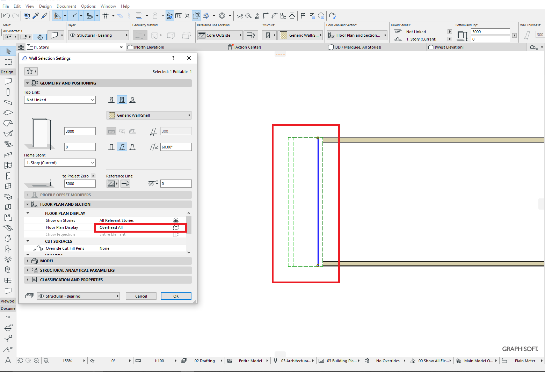Inject parameters using the syringe icon
This screenshot has height=372, width=545.
(x=44, y=15)
